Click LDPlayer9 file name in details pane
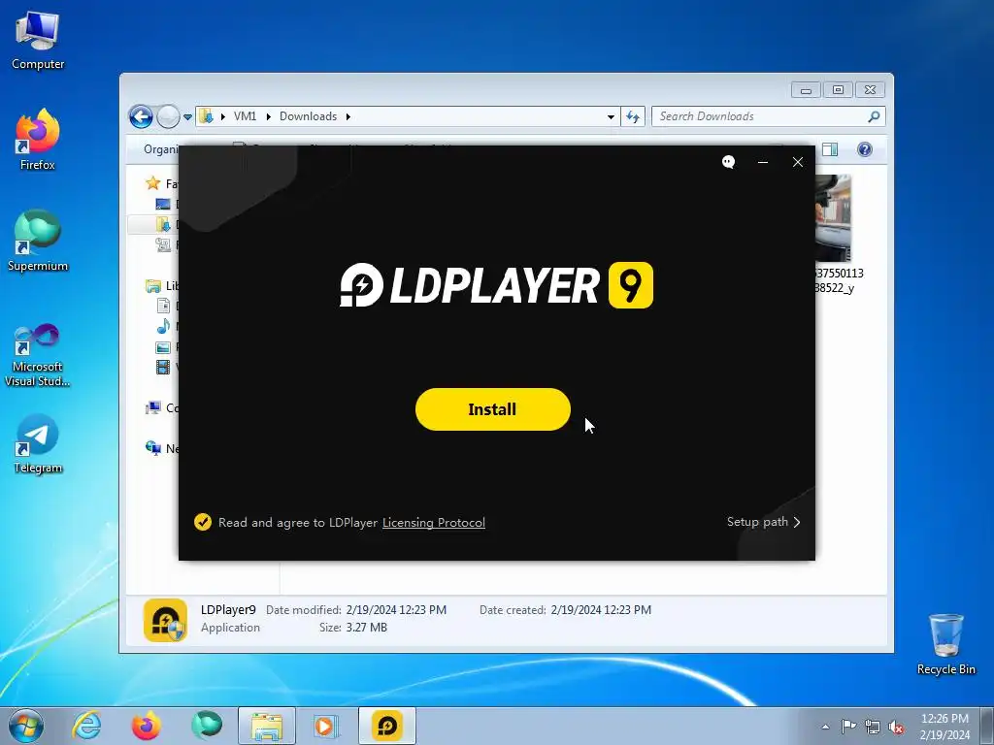 pyautogui.click(x=228, y=609)
